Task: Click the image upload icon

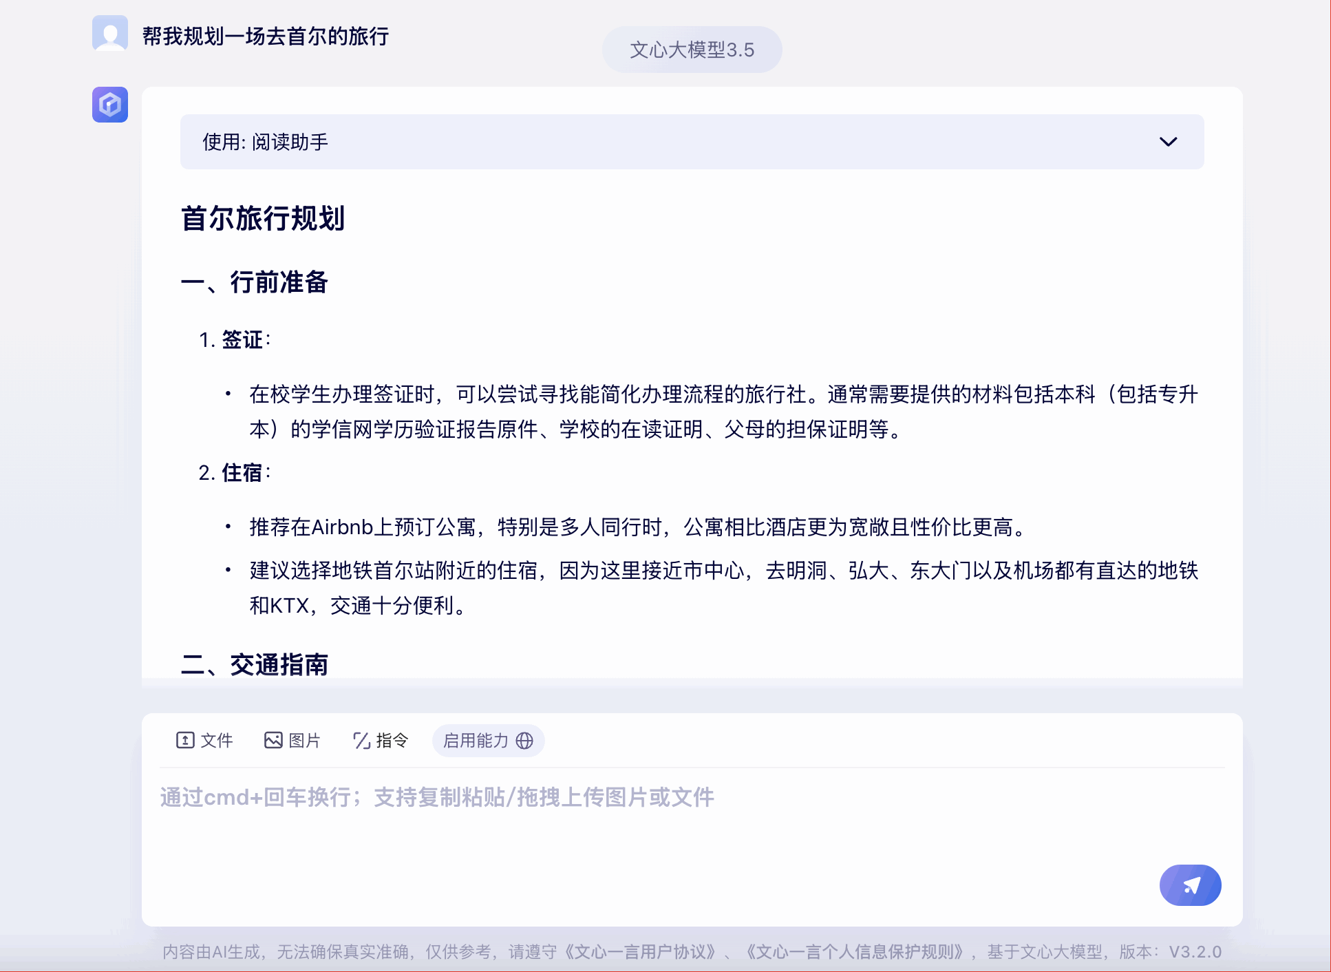Action: pyautogui.click(x=273, y=740)
